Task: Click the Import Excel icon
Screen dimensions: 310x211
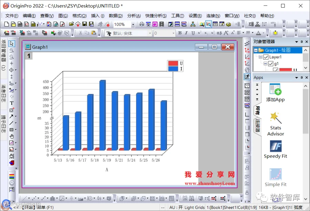Action: [22, 33]
